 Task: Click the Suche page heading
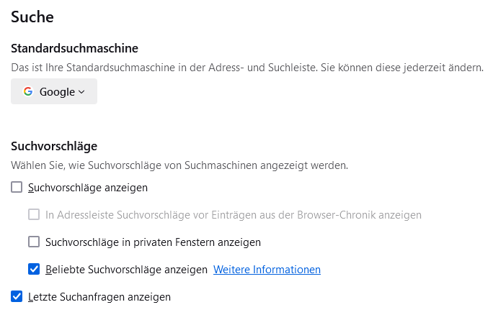coord(32,16)
